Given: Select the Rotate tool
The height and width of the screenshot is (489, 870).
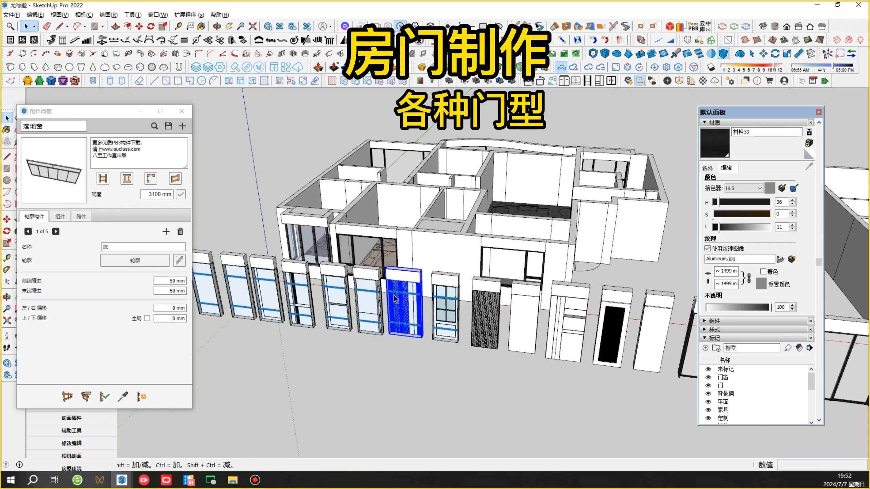Looking at the screenshot, I should [x=151, y=26].
